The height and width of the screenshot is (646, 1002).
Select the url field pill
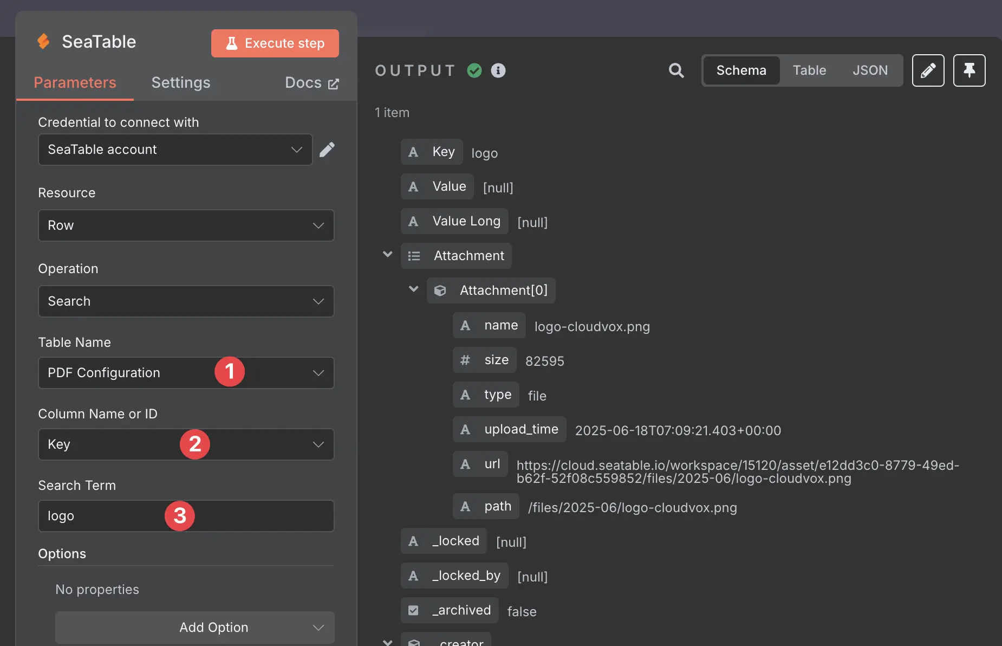(480, 464)
